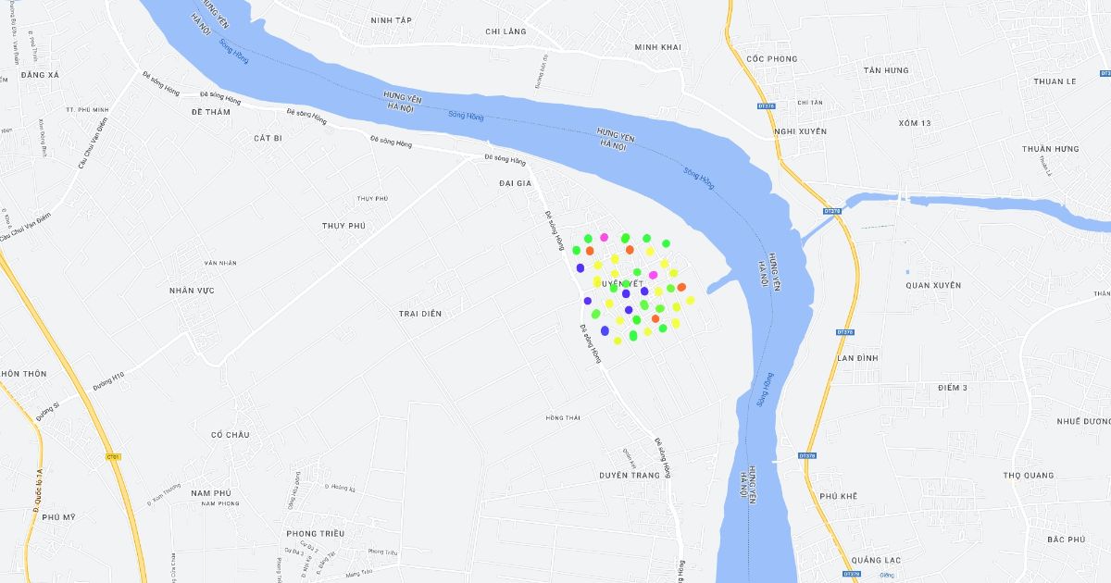Select the DT378 shield above Phú Khê
The height and width of the screenshot is (583, 1111).
pos(807,455)
